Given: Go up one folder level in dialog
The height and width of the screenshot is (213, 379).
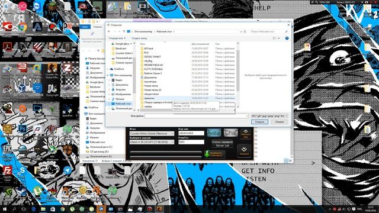Looking at the screenshot, I should click(x=124, y=31).
